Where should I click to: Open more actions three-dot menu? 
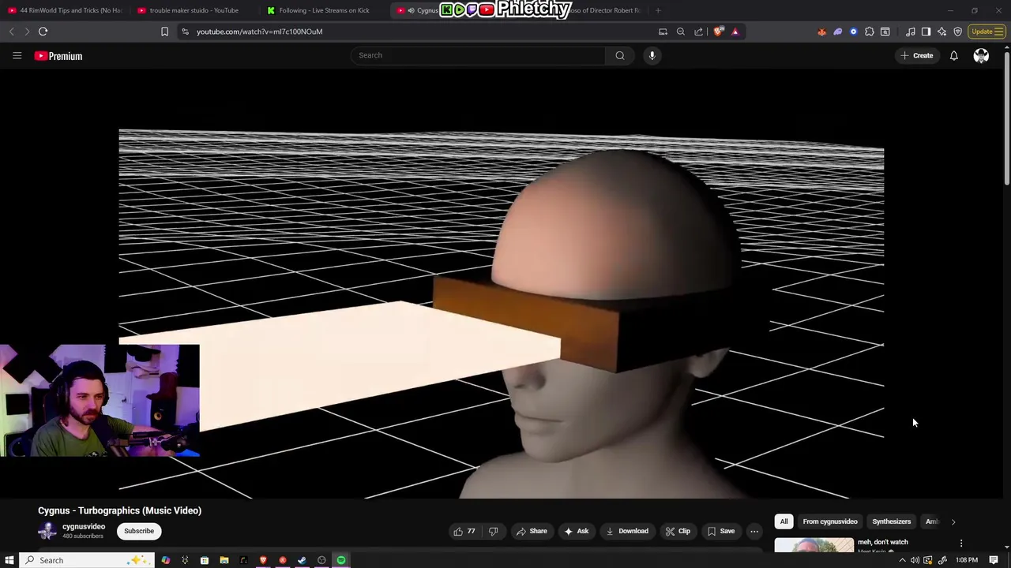[754, 531]
